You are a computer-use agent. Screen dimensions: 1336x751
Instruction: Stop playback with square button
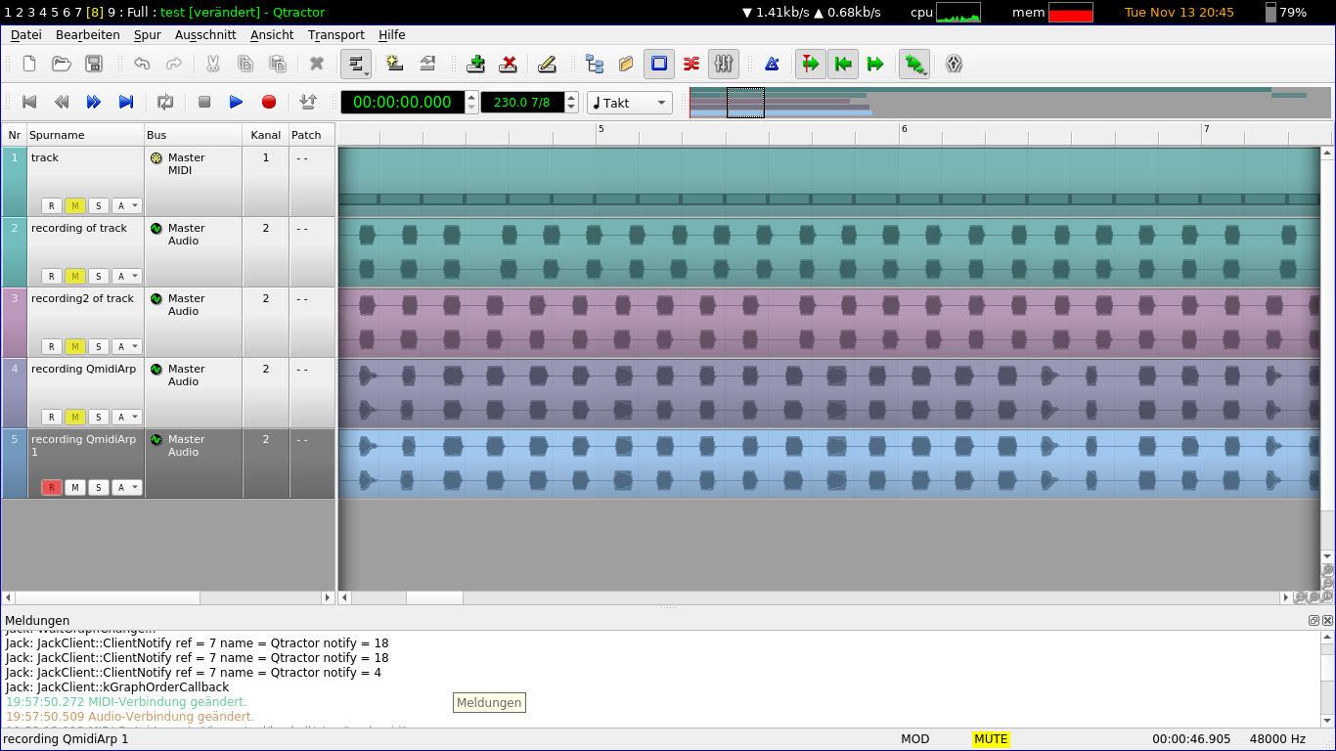click(204, 102)
